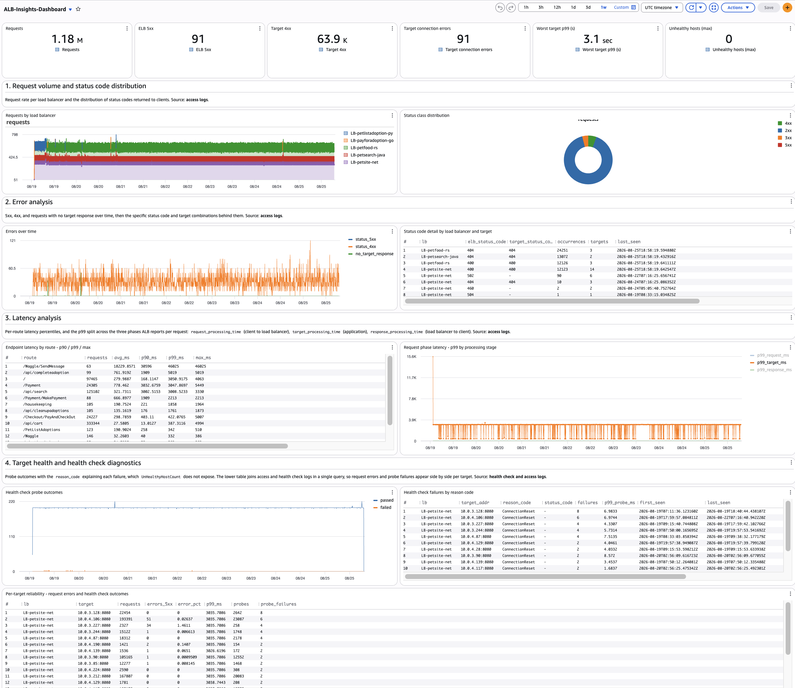Open Errors over time widget menu
Screen dimensions: 795x688
point(392,231)
